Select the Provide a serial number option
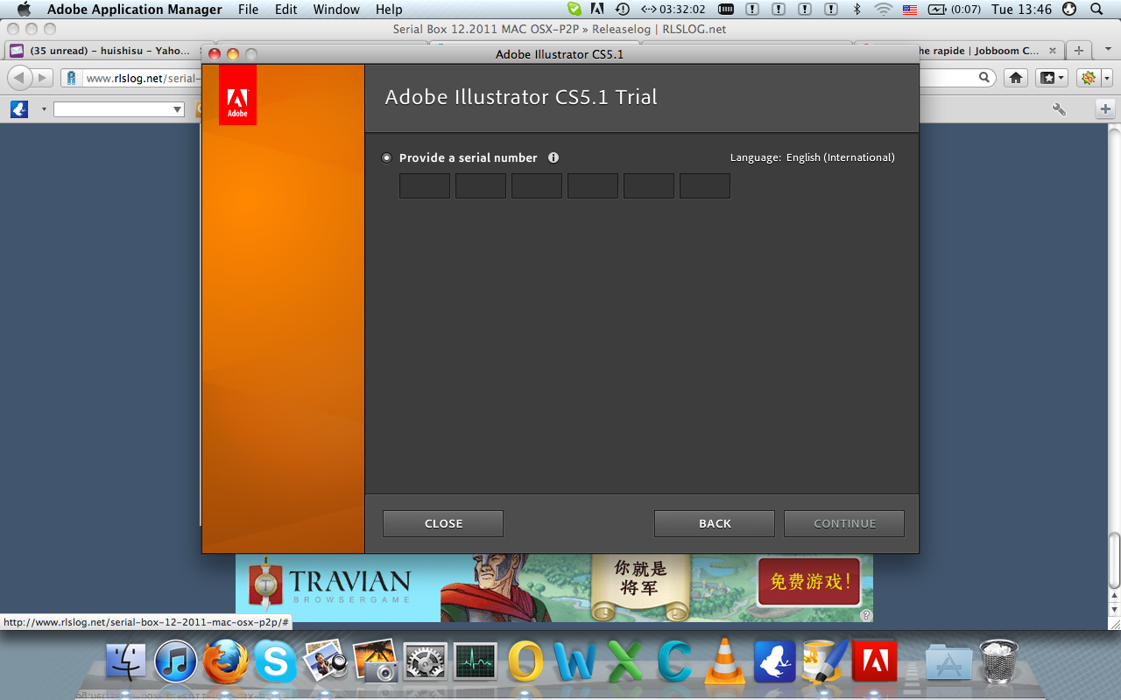Screen dimensions: 1121x700 click(x=386, y=157)
